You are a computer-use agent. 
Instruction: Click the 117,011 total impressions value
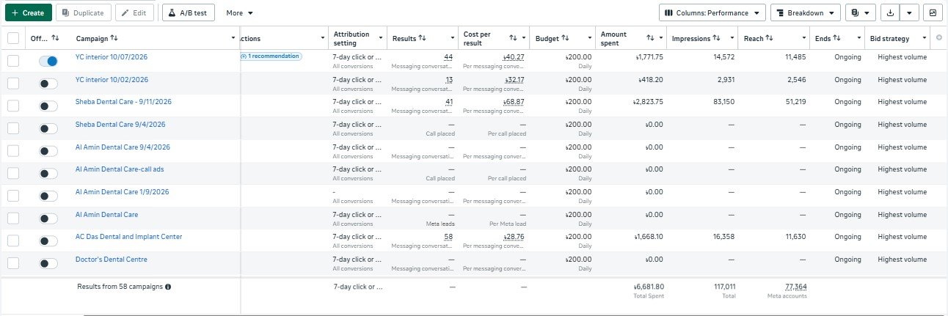723,287
